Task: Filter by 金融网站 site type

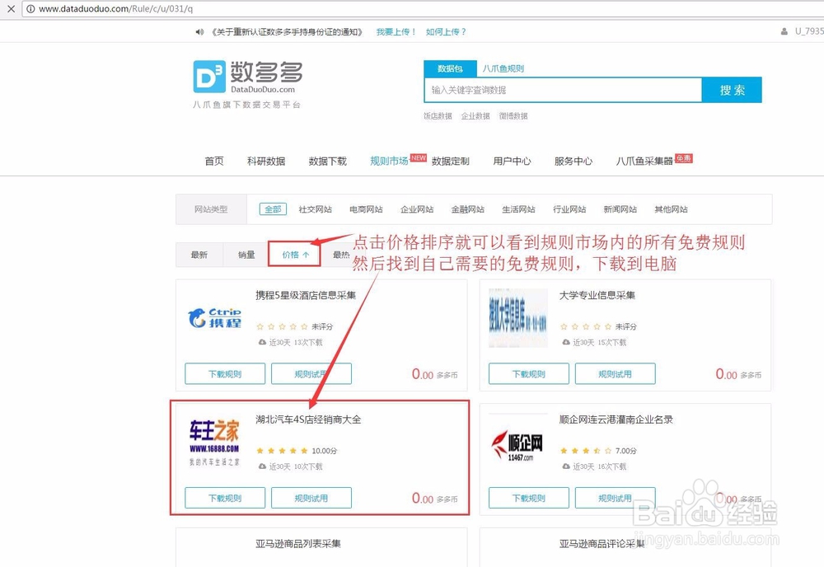Action: 468,209
